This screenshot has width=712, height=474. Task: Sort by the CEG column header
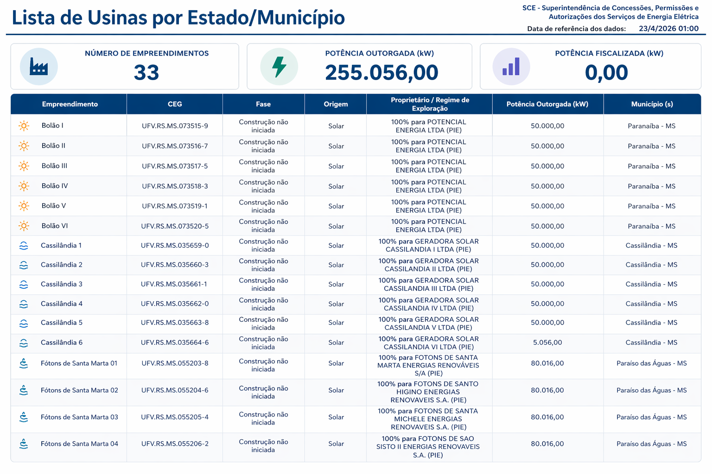pyautogui.click(x=175, y=104)
